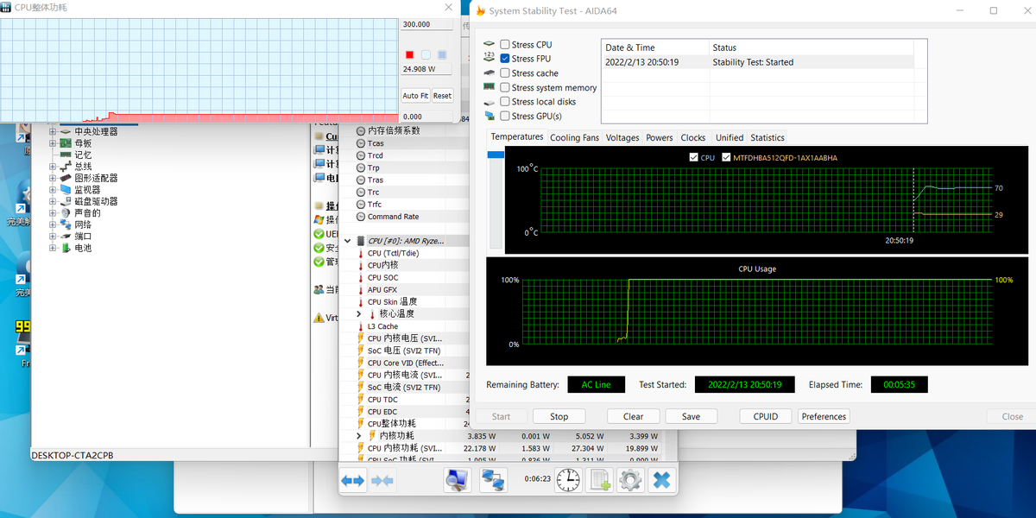Screen dimensions: 1036x518
Task: Click the blue X close sensors icon
Action: (x=661, y=480)
